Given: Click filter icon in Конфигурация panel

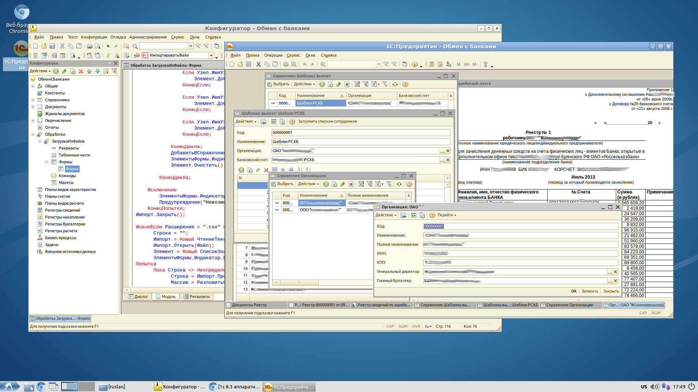Looking at the screenshot, I should click(x=115, y=71).
